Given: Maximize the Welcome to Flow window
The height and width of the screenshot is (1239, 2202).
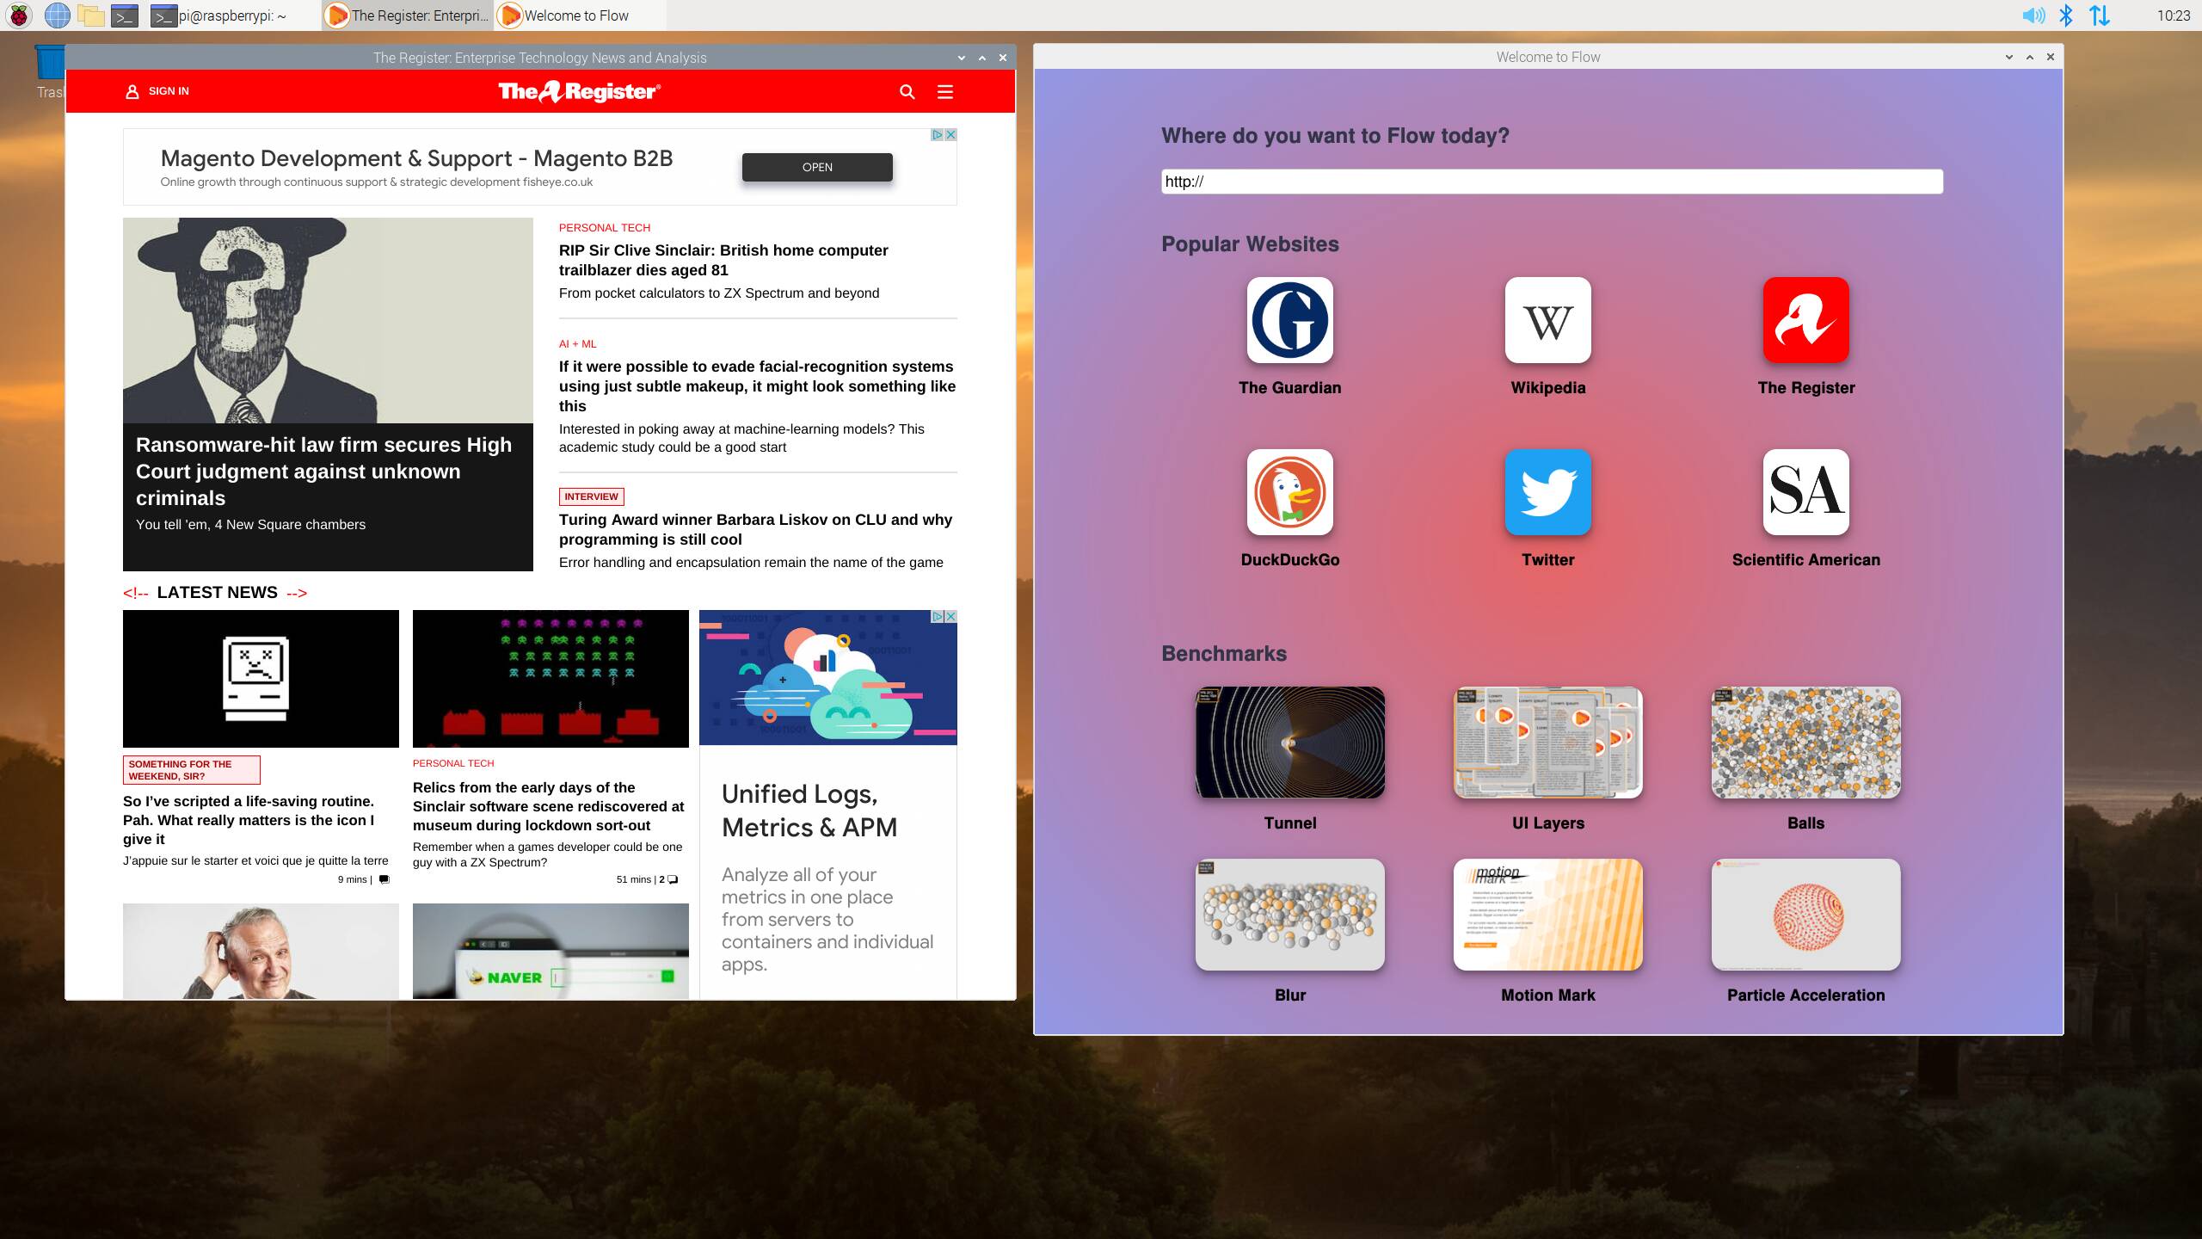Looking at the screenshot, I should [x=2029, y=57].
